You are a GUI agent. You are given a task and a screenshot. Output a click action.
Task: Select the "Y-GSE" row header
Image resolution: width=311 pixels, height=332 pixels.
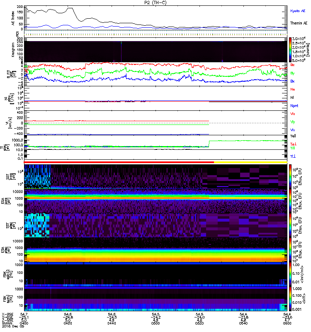[x=7, y=317]
